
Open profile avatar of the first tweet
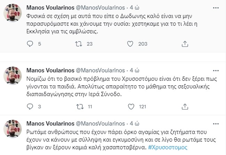tap(13, 14)
